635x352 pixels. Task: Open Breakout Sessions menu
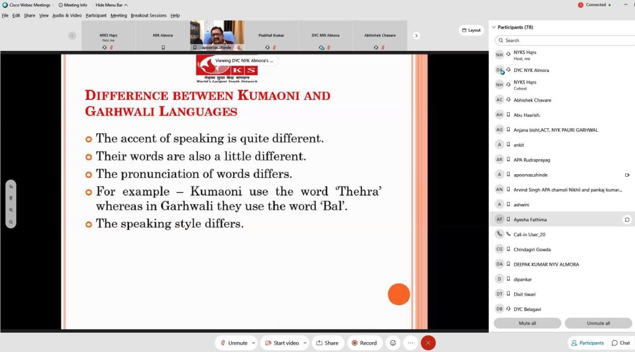(x=149, y=15)
